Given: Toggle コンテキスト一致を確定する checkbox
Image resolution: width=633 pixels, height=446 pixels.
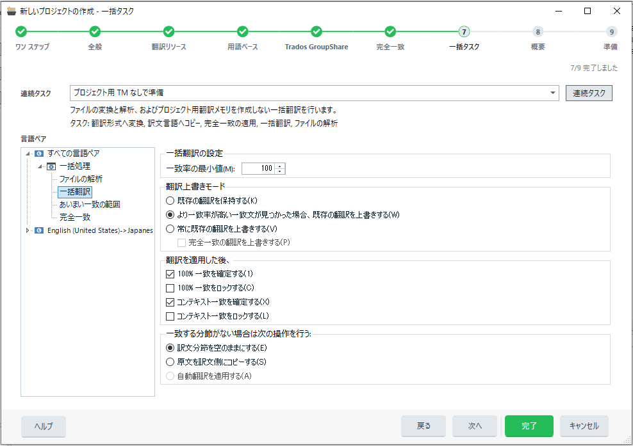Looking at the screenshot, I should (x=170, y=302).
